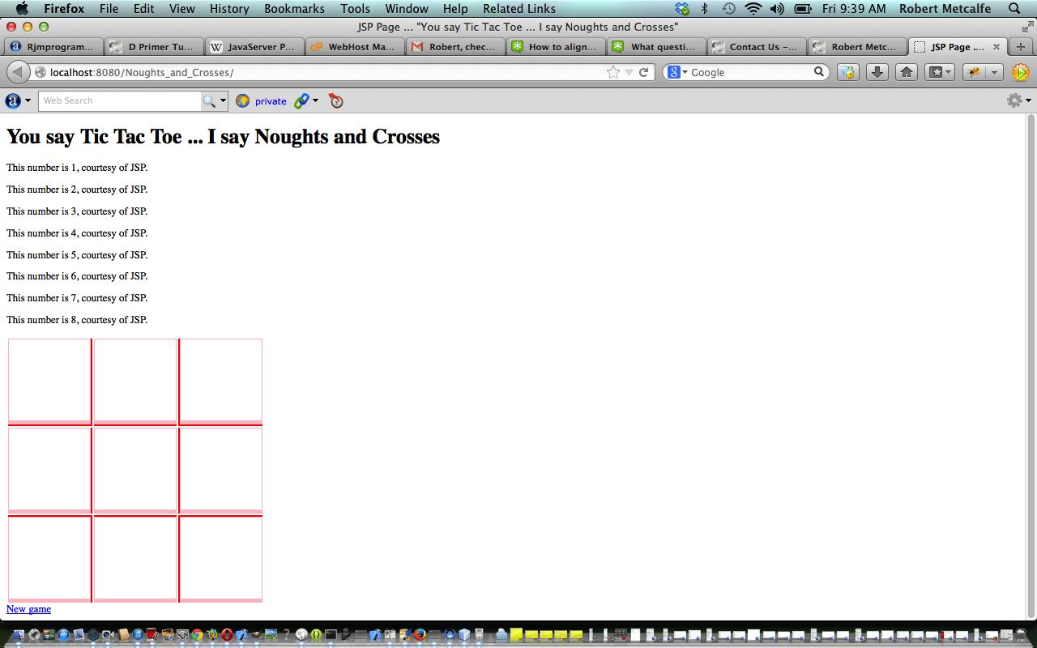Open Time Machine menu bar icon
The image size is (1037, 648).
728,9
